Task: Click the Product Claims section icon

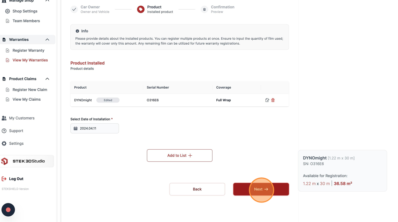Action: pyautogui.click(x=4, y=79)
